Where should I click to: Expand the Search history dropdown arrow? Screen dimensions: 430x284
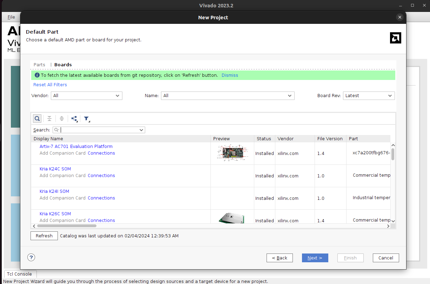[141, 130]
